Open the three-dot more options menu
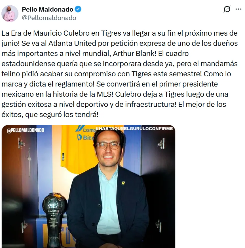 click(x=238, y=9)
